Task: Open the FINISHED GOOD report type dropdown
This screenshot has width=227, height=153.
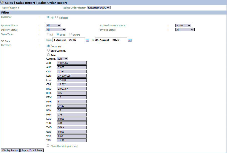Action: pyautogui.click(x=99, y=8)
